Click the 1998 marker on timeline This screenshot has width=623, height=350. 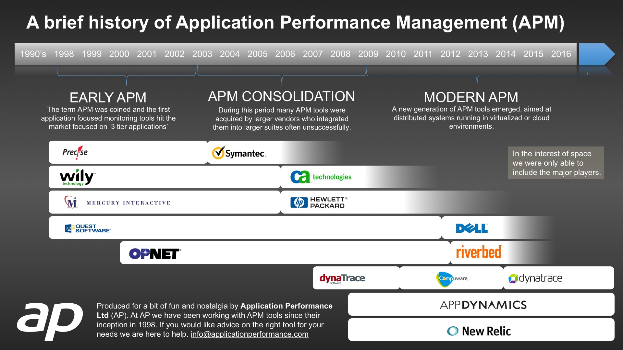coord(64,54)
